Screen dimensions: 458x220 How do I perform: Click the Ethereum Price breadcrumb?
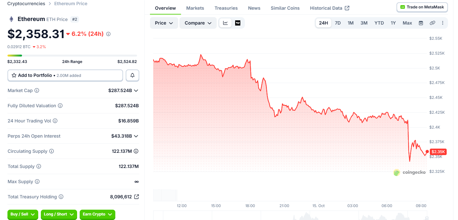click(71, 4)
